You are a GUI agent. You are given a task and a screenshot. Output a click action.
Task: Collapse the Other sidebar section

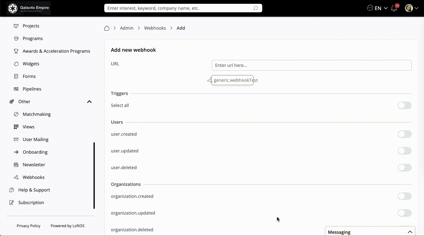[x=89, y=102]
